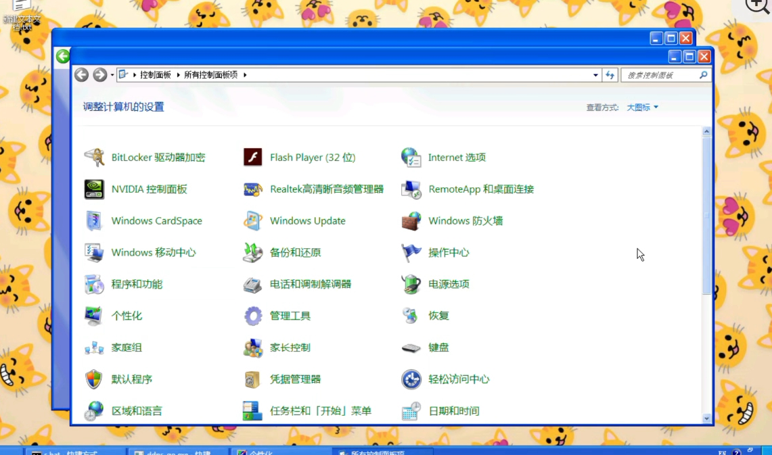Open 任务栏和「开始」菜单 icon
This screenshot has width=772, height=455.
(x=252, y=411)
